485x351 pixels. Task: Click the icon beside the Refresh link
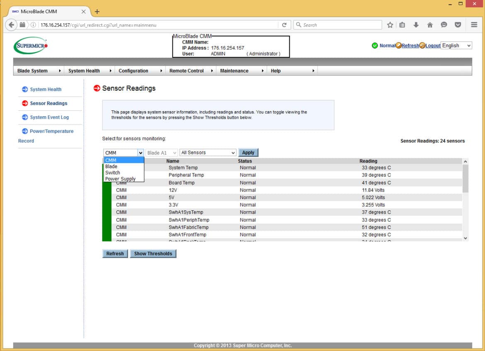tap(399, 46)
